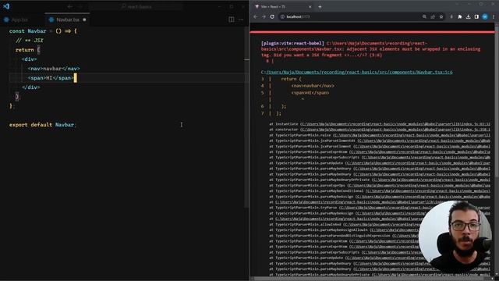Go forward in VS Code navigation history
Screen dimensions: 499x281
pyautogui.click(x=80, y=6)
